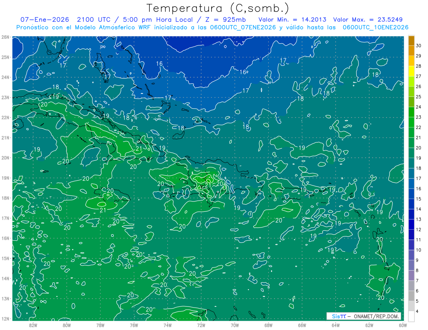Click the latitude axis label 26N
Image resolution: width=428 pixels, height=330 pixels.
pos(5,37)
